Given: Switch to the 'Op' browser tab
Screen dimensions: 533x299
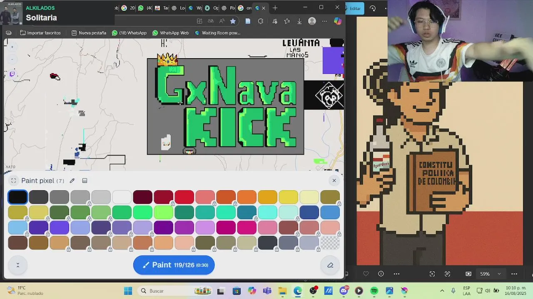Looking at the screenshot, I should point(212,8).
